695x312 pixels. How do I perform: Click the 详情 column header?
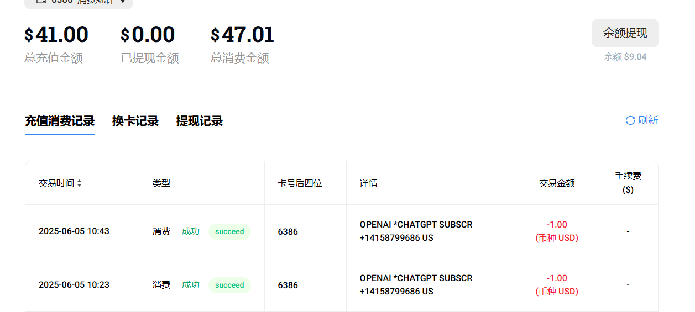pos(369,183)
